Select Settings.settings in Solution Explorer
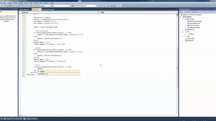 pyautogui.click(x=194, y=28)
